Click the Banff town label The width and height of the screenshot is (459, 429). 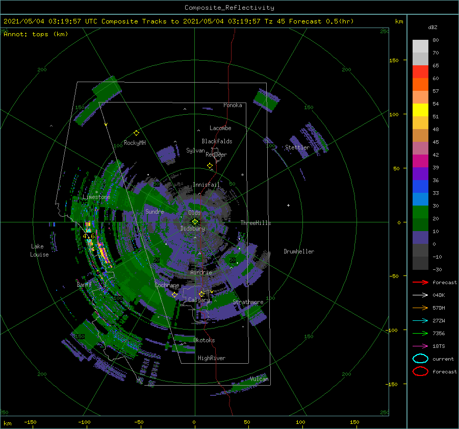(84, 285)
